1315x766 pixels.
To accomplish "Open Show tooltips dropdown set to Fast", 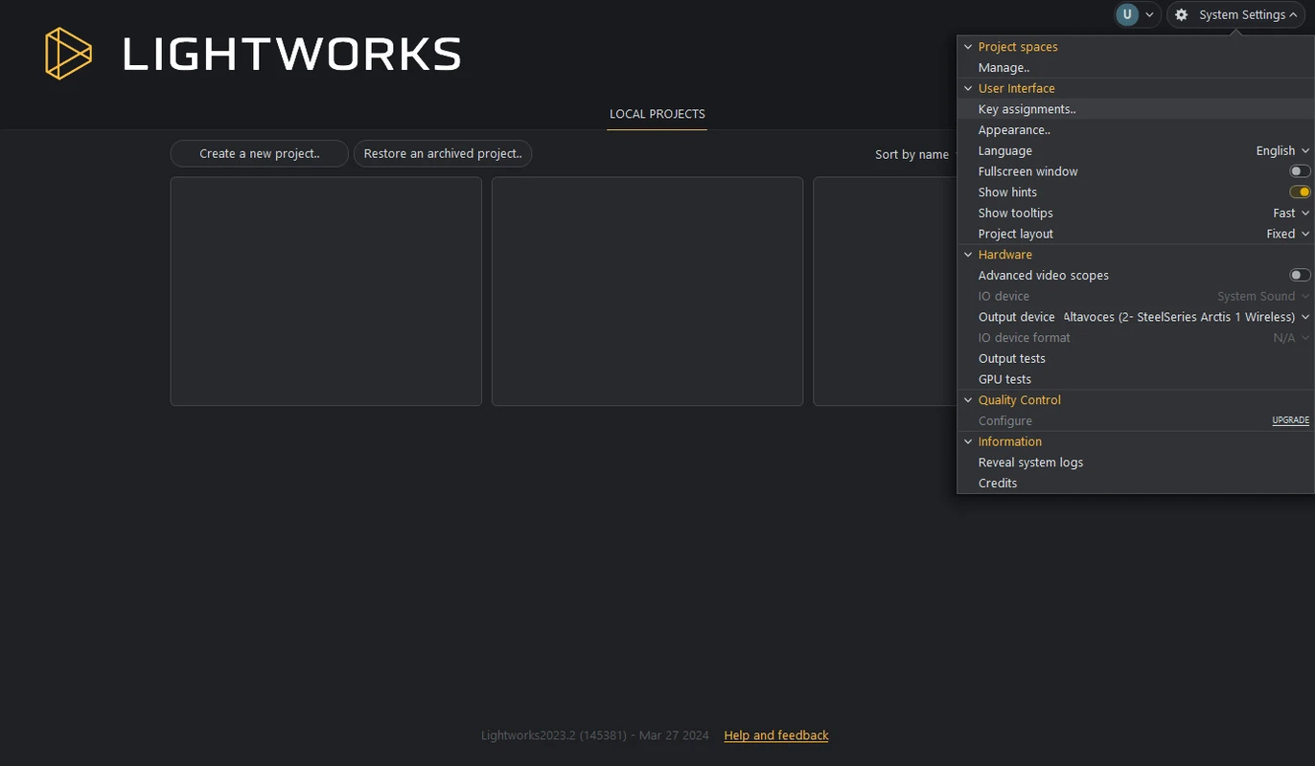I will pyautogui.click(x=1291, y=214).
